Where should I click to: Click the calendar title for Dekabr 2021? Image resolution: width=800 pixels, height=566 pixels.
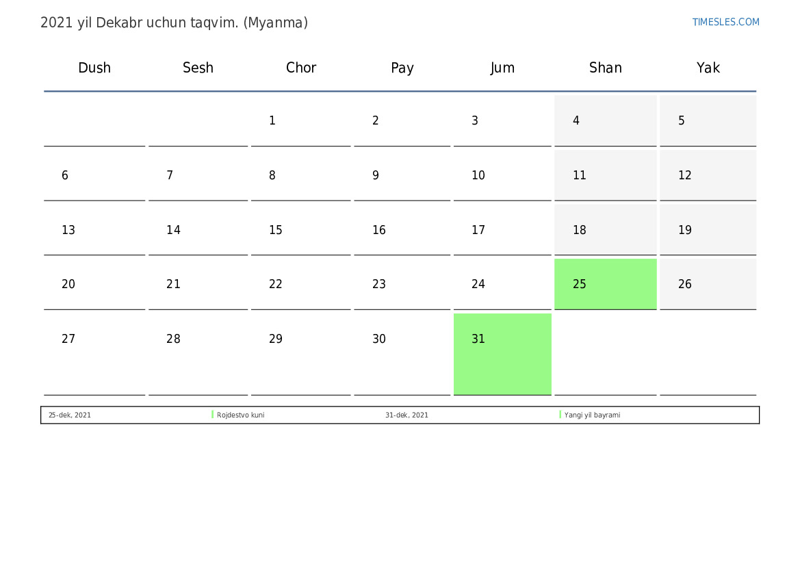pos(174,23)
